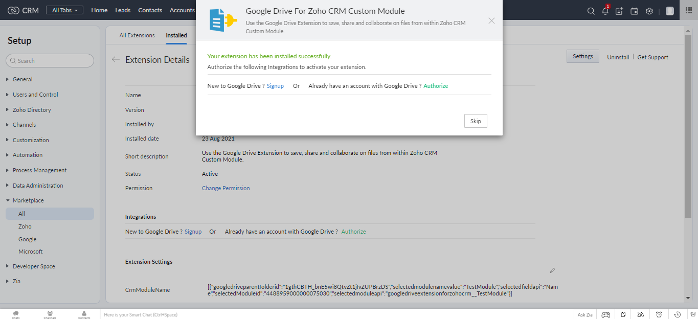
Task: Open the calendar icon in top bar
Action: coord(634,11)
